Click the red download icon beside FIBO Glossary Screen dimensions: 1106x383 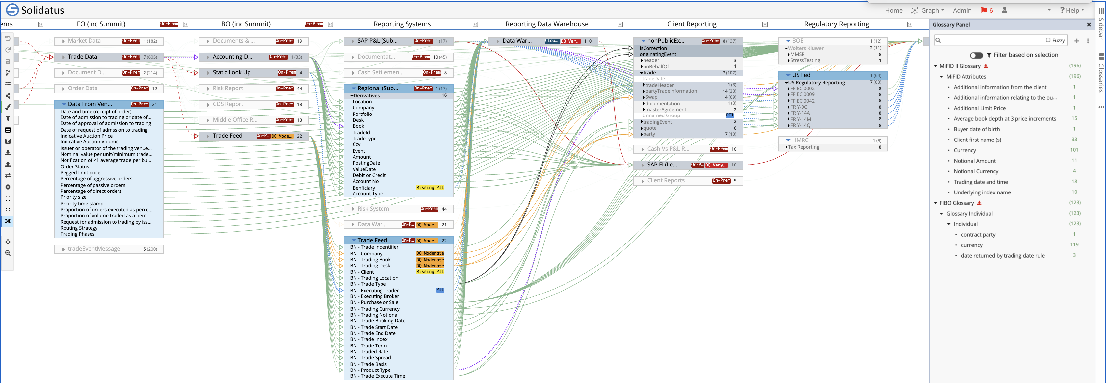coord(979,203)
